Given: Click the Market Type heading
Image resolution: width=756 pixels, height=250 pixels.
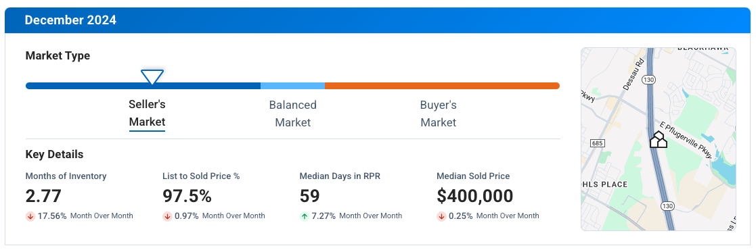Looking at the screenshot, I should 58,56.
